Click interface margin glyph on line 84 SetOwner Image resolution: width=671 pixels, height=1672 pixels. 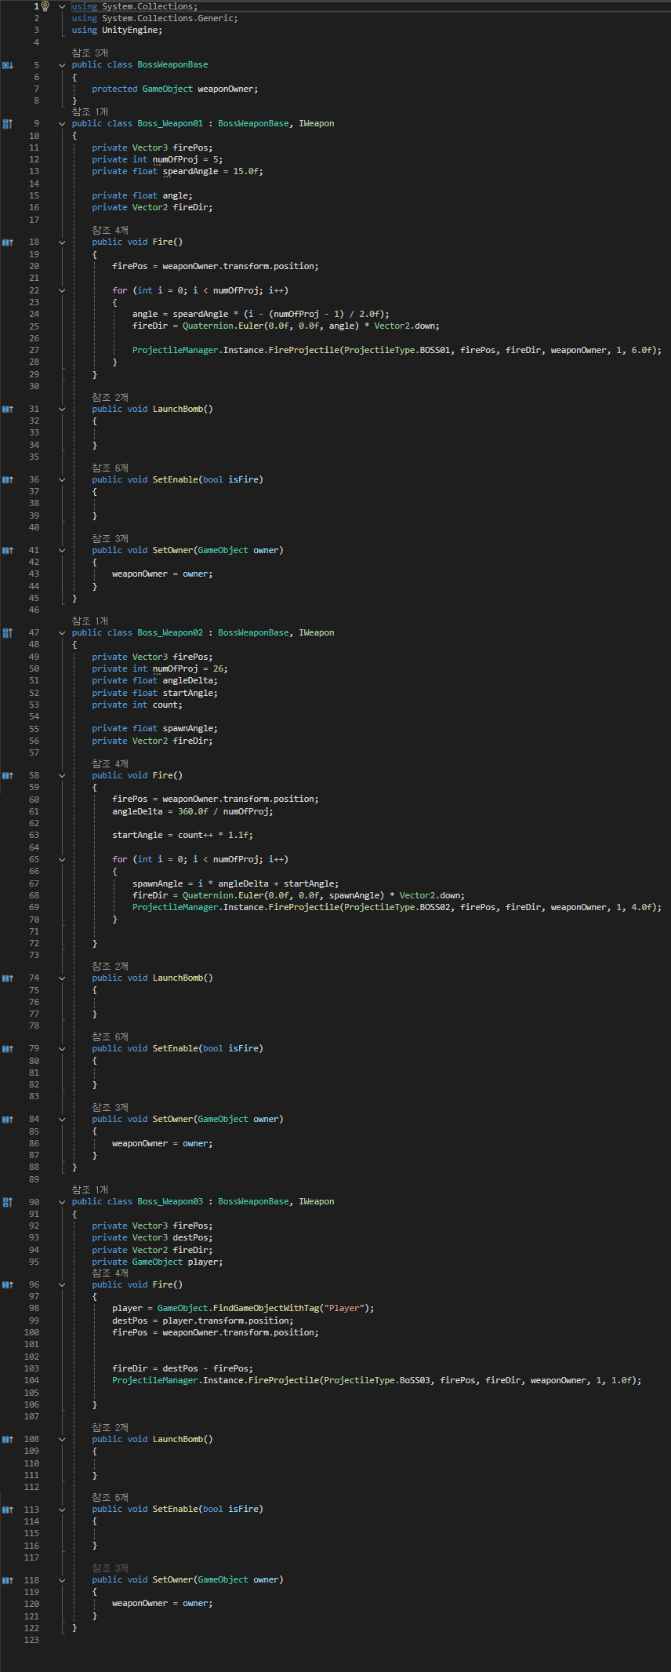[8, 1120]
